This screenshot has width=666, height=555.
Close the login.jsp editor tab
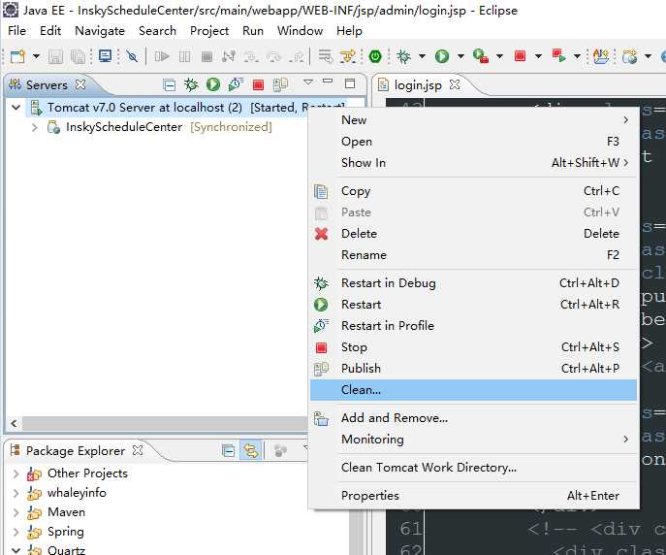[455, 84]
